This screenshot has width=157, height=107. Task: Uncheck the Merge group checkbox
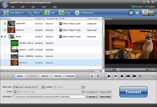pyautogui.click(x=5, y=37)
